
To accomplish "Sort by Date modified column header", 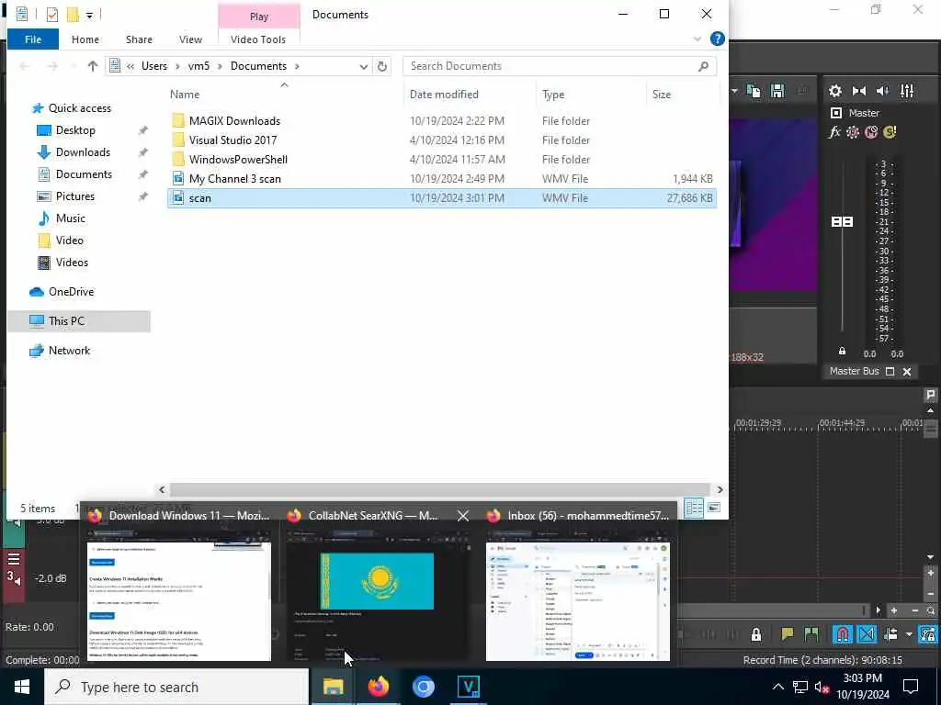I will tap(444, 95).
